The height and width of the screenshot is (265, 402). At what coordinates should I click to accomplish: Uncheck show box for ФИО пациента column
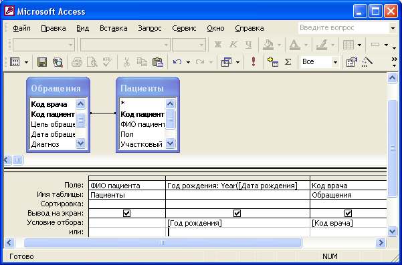tap(126, 213)
